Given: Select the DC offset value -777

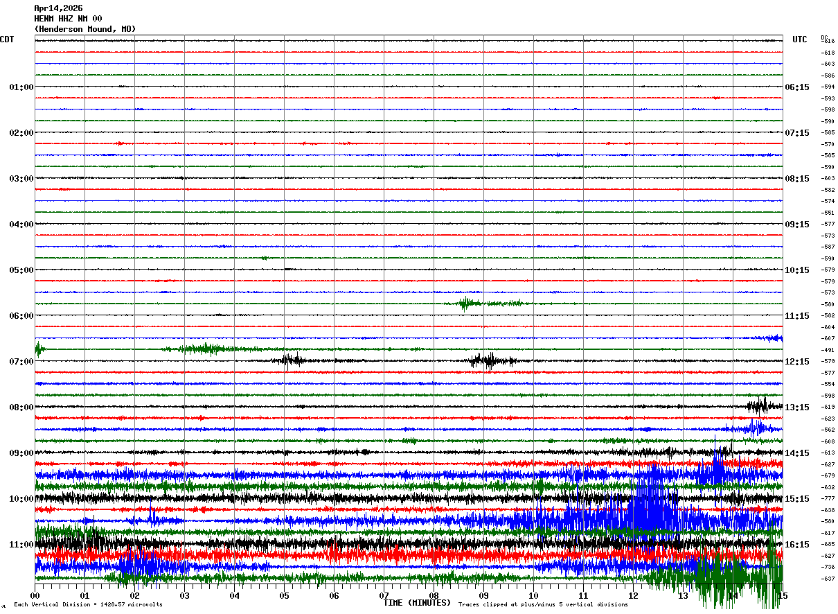Looking at the screenshot, I should [x=828, y=498].
